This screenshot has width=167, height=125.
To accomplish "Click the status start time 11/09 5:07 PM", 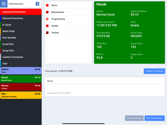I will pyautogui.click(x=106, y=25).
